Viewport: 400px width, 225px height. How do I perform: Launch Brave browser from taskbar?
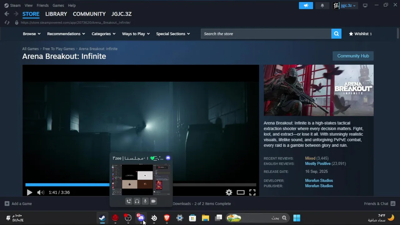(x=167, y=218)
